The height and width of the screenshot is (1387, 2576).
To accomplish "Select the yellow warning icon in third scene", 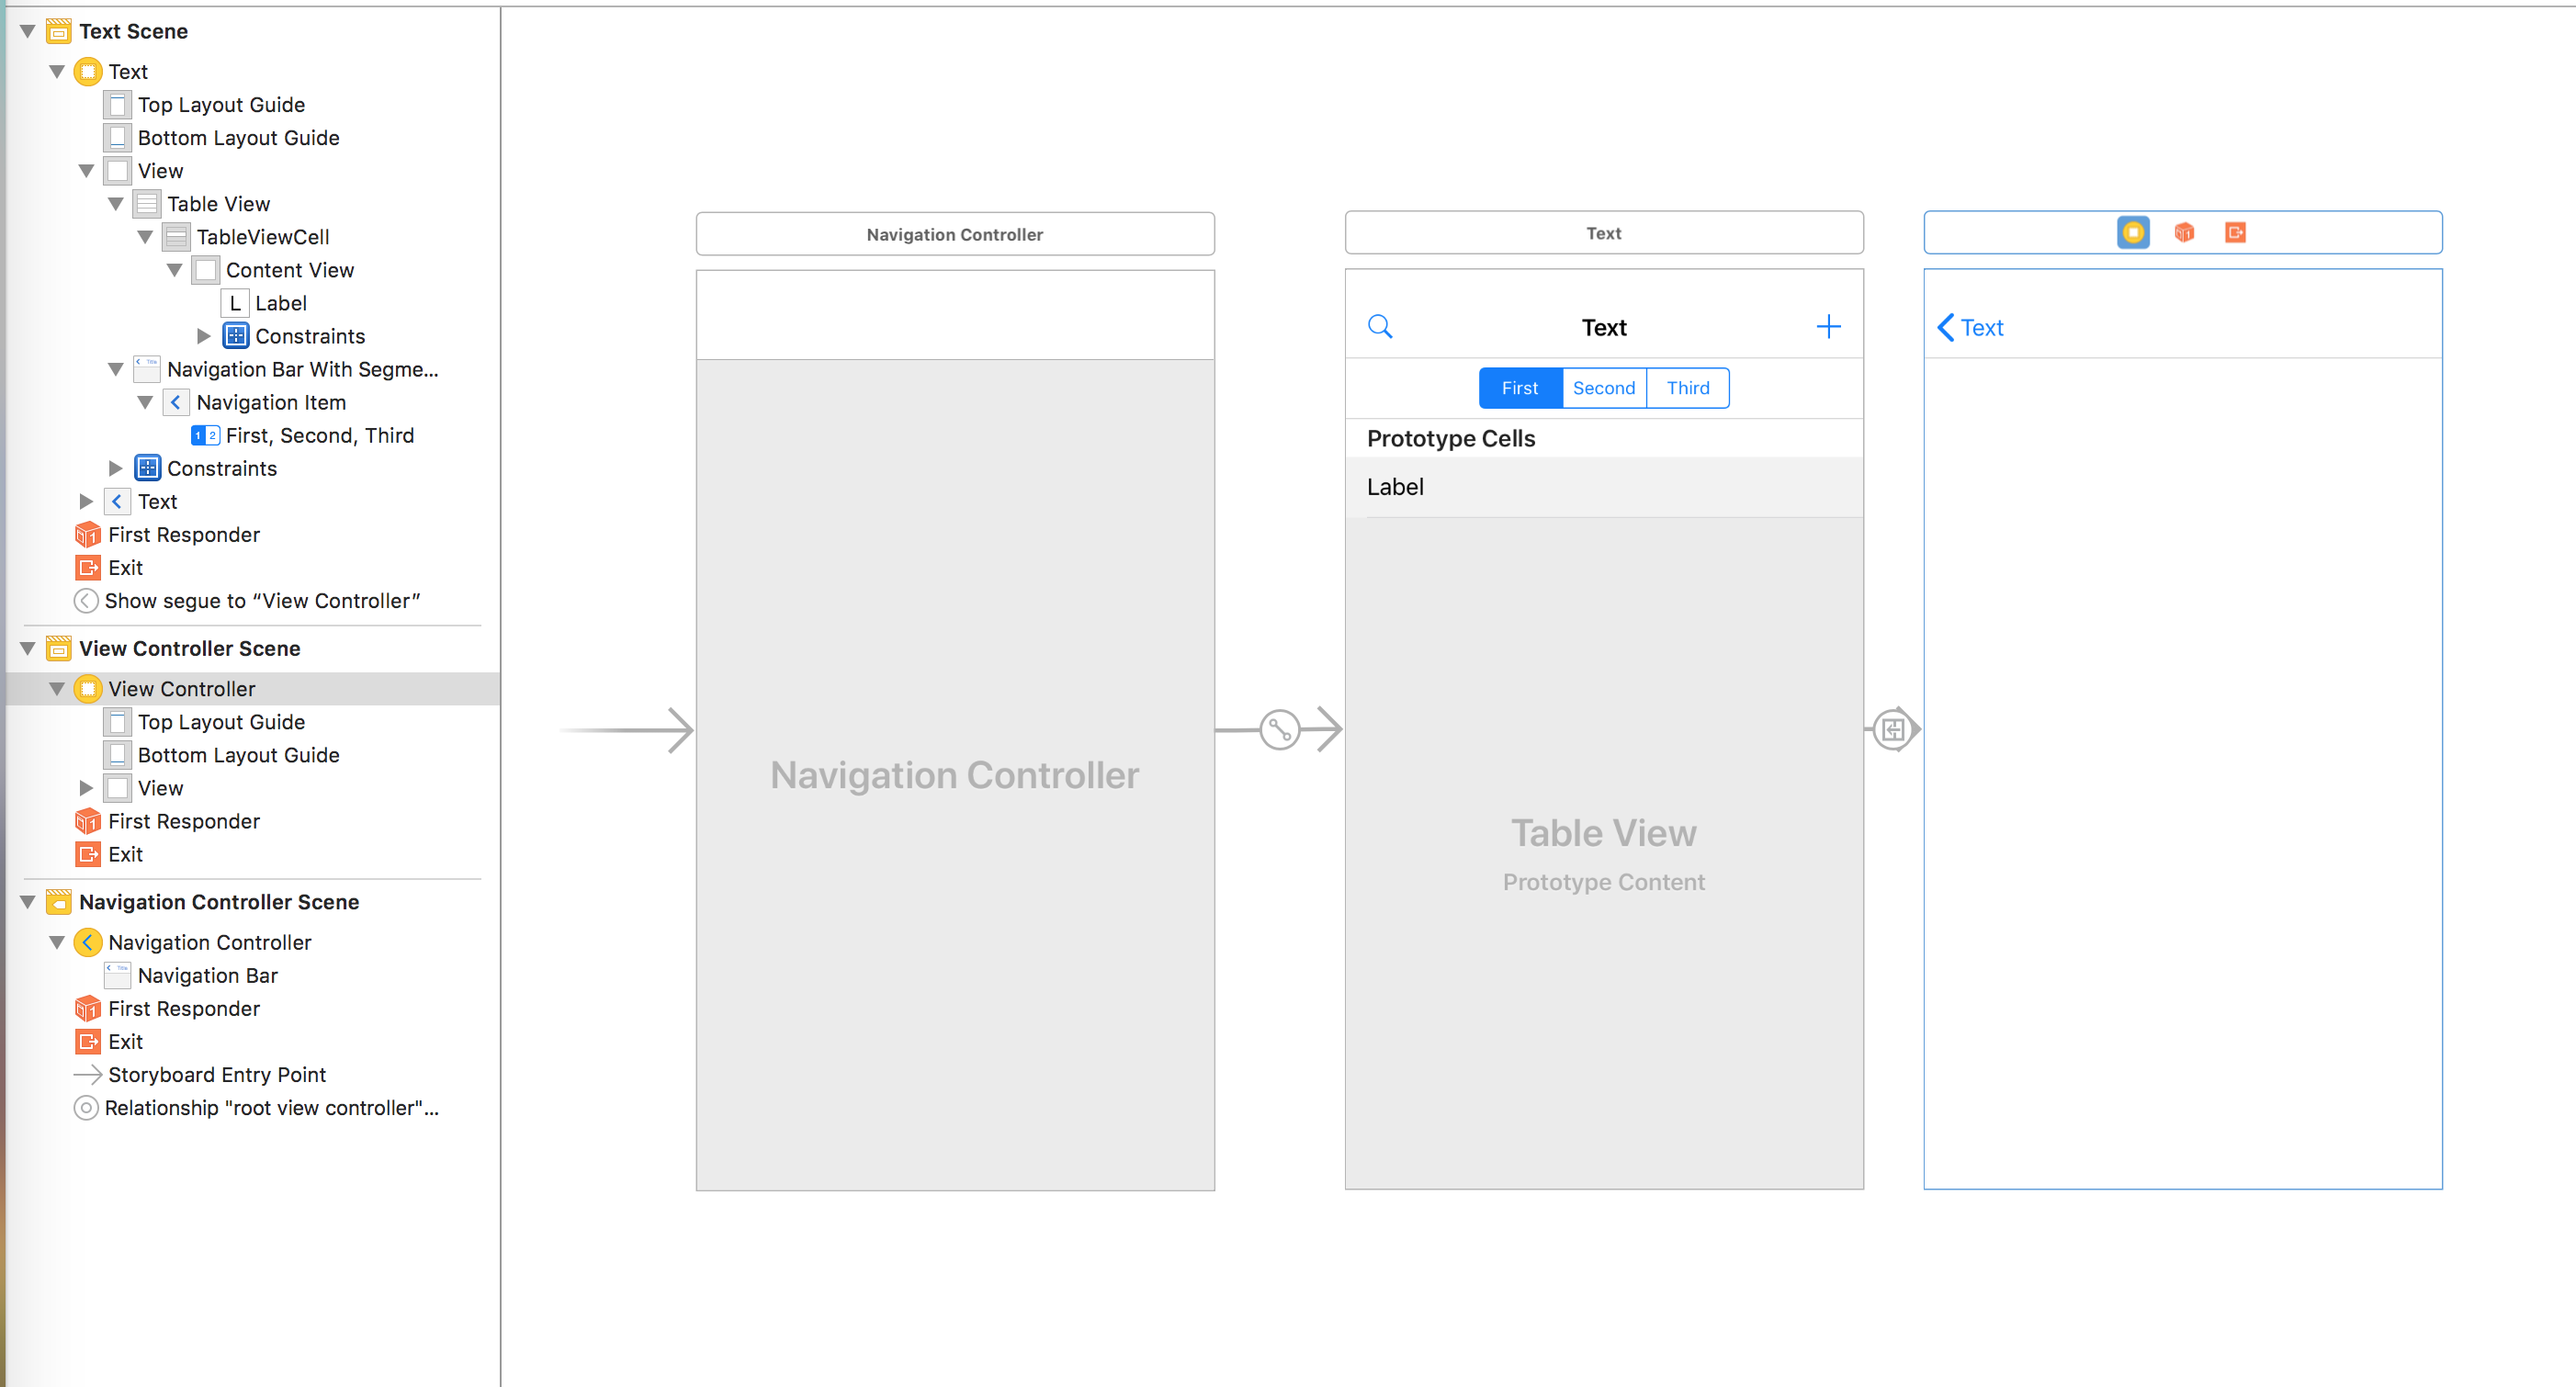I will pos(2133,232).
